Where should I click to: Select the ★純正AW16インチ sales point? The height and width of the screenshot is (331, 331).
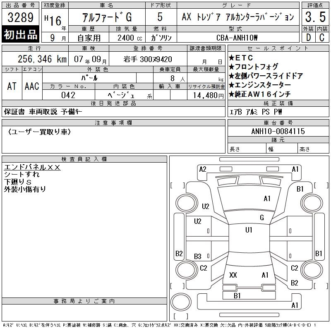(260, 94)
